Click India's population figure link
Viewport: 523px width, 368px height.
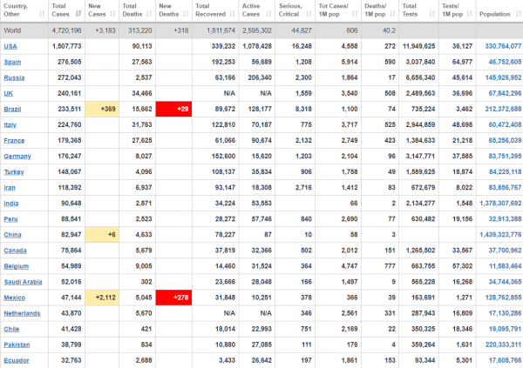500,204
